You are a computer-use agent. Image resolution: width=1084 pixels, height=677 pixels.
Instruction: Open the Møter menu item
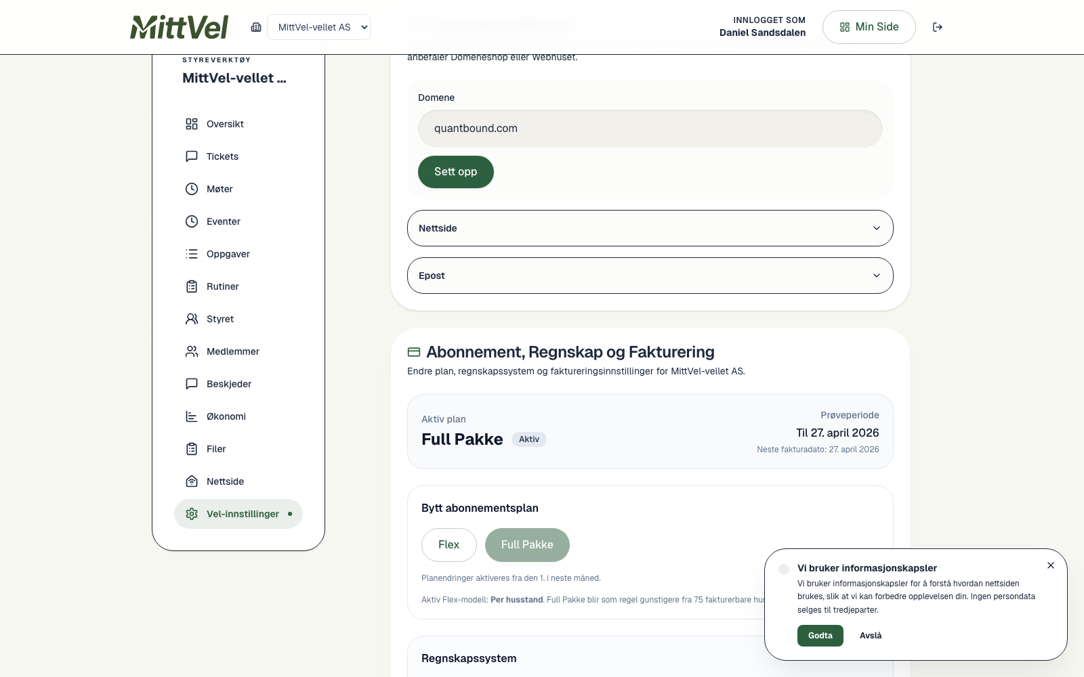click(x=238, y=189)
